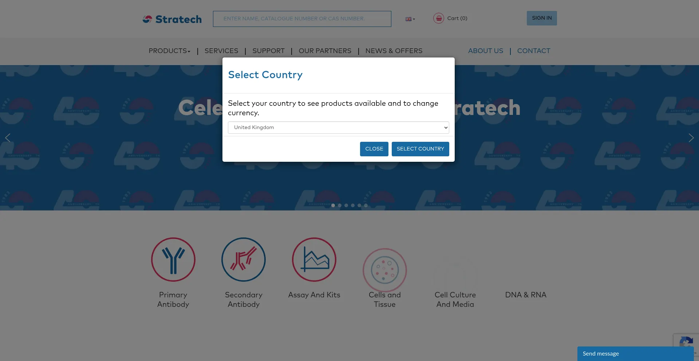Advance carousel with right arrow
Screen dimensions: 699x361
tap(691, 138)
